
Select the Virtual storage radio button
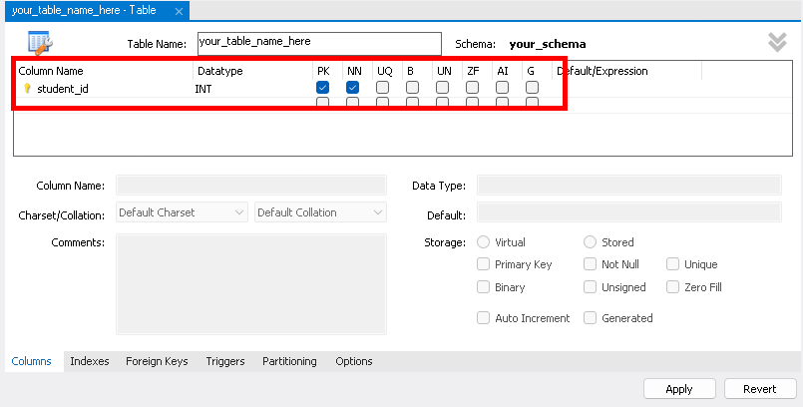[x=483, y=241]
